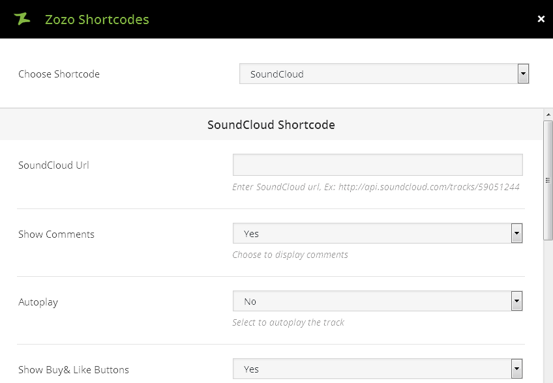The width and height of the screenshot is (553, 383).
Task: Close the Zozo Shortcodes dialog
Action: pyautogui.click(x=541, y=19)
